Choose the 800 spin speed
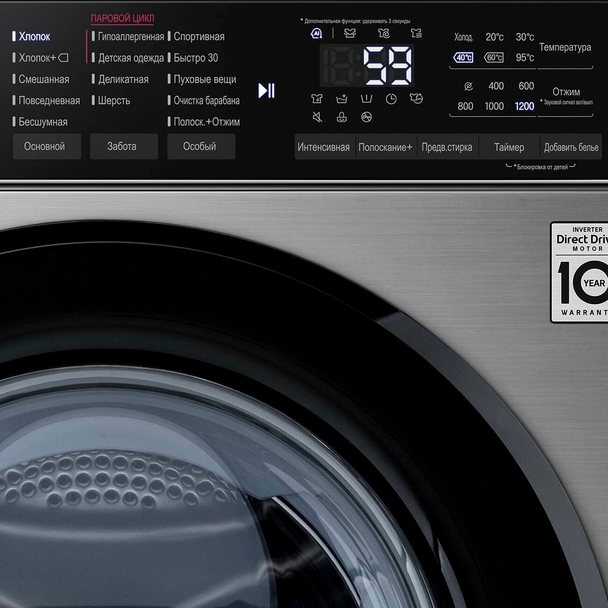This screenshot has height=608, width=608. (x=465, y=106)
